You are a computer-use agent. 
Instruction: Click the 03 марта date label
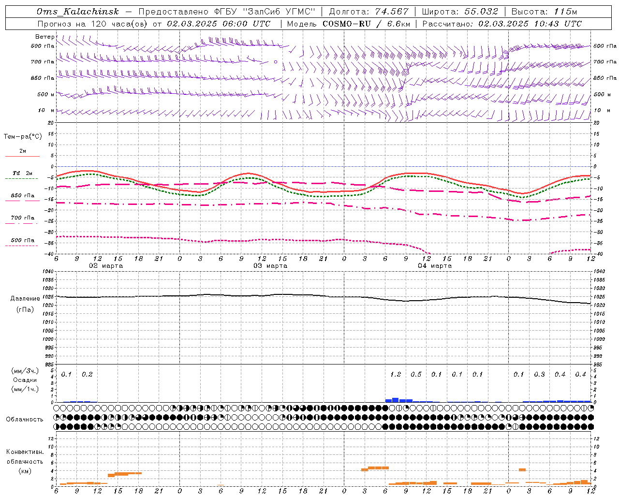tap(270, 266)
